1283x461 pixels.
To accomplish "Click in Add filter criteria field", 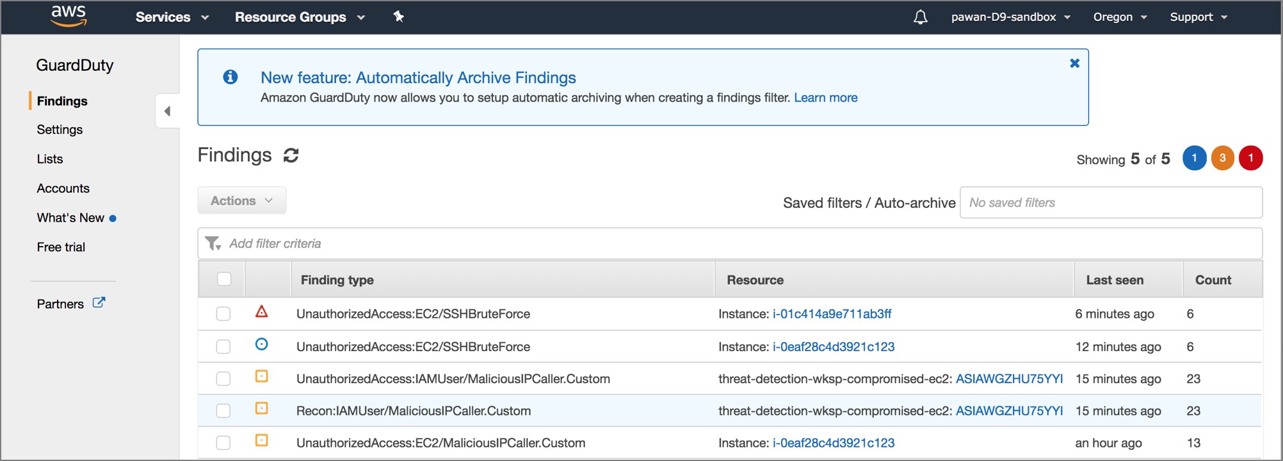I will (730, 244).
